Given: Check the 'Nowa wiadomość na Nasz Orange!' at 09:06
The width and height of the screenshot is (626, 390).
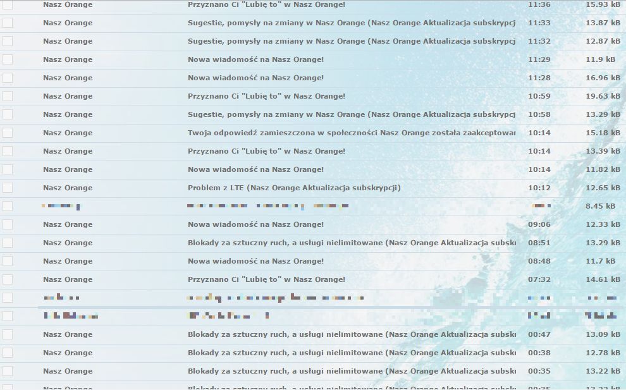Looking at the screenshot, I should click(x=8, y=224).
